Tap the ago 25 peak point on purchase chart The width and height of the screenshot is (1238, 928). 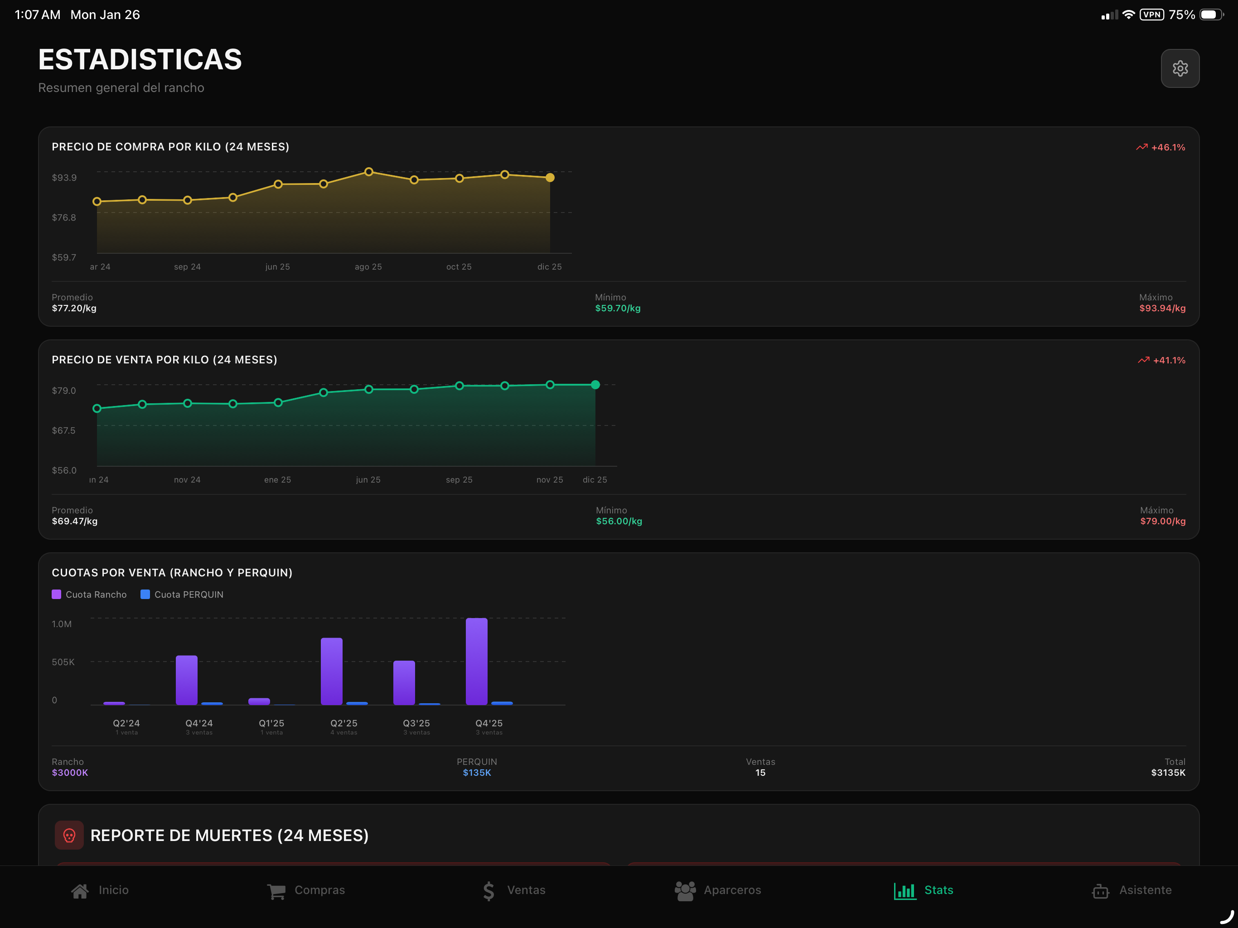tap(369, 172)
